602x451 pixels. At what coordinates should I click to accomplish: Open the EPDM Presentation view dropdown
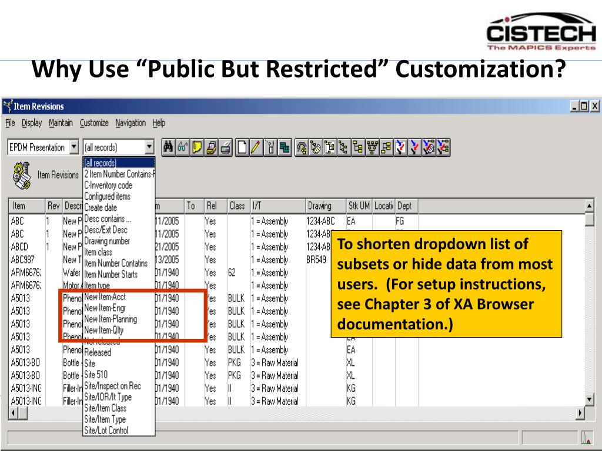click(74, 147)
